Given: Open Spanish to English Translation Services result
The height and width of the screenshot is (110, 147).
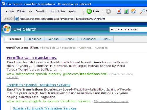Looking at the screenshot, I should (x=45, y=108).
